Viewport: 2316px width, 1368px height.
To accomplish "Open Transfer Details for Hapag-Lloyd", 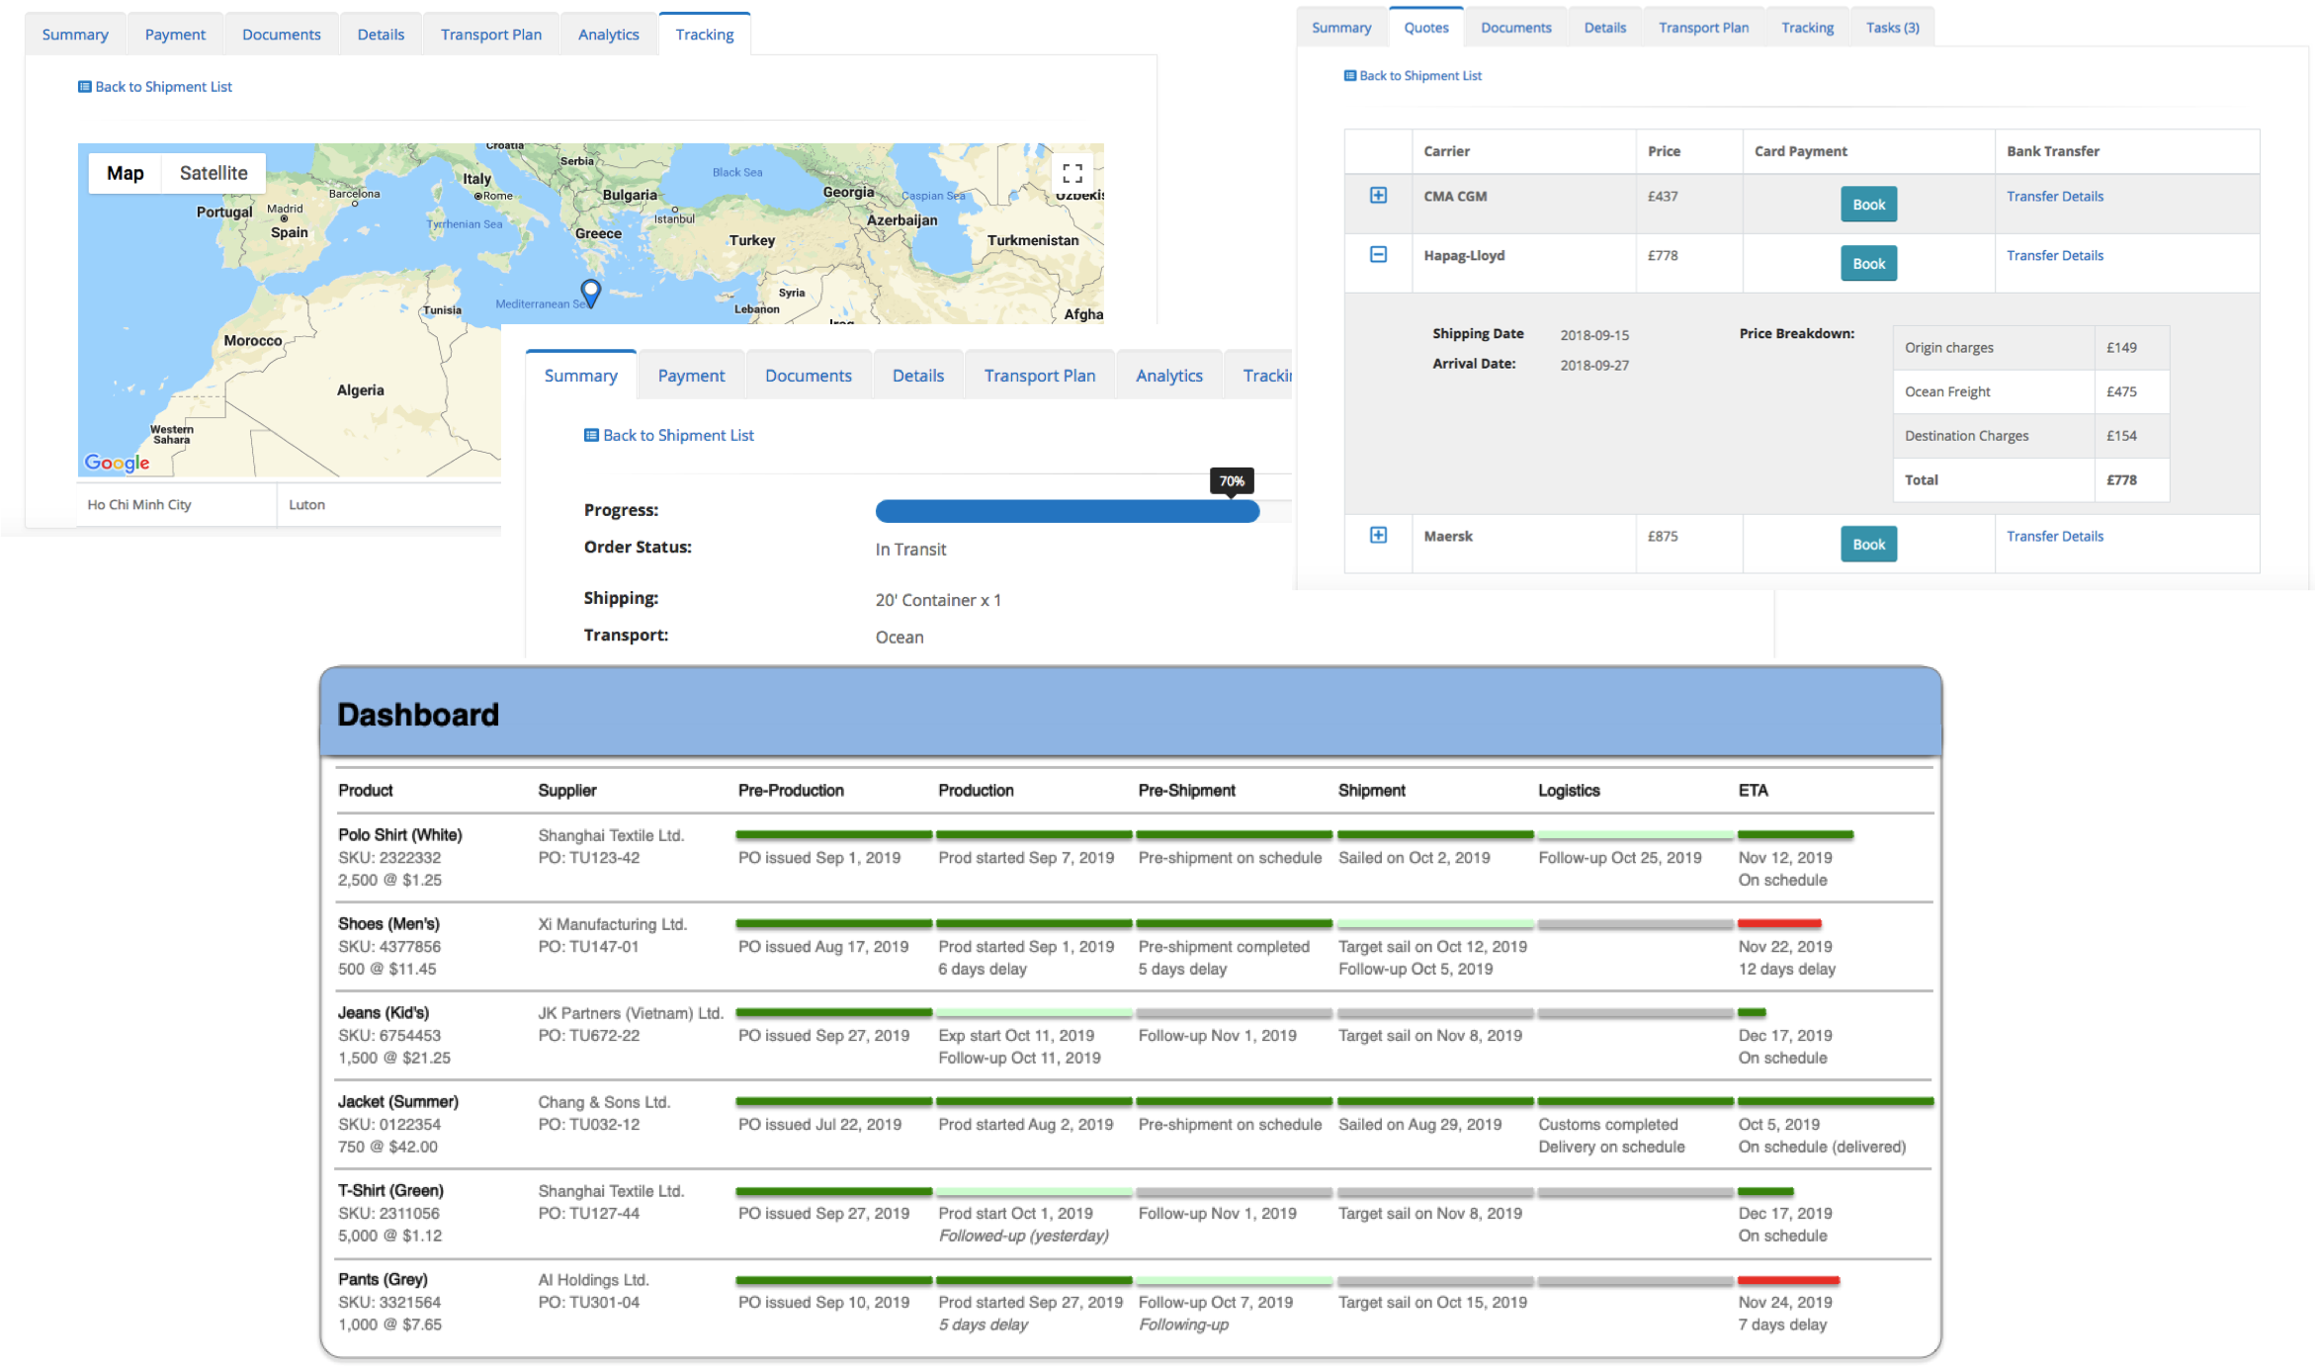I will tap(2055, 255).
